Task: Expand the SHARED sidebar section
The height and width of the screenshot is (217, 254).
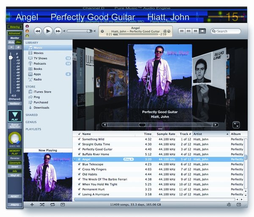Action: pos(32,115)
